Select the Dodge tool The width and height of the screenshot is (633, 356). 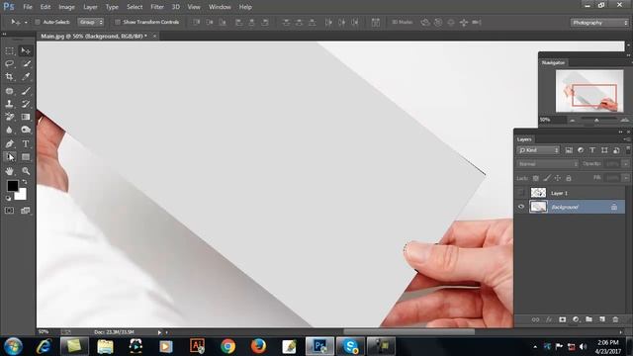pyautogui.click(x=26, y=130)
